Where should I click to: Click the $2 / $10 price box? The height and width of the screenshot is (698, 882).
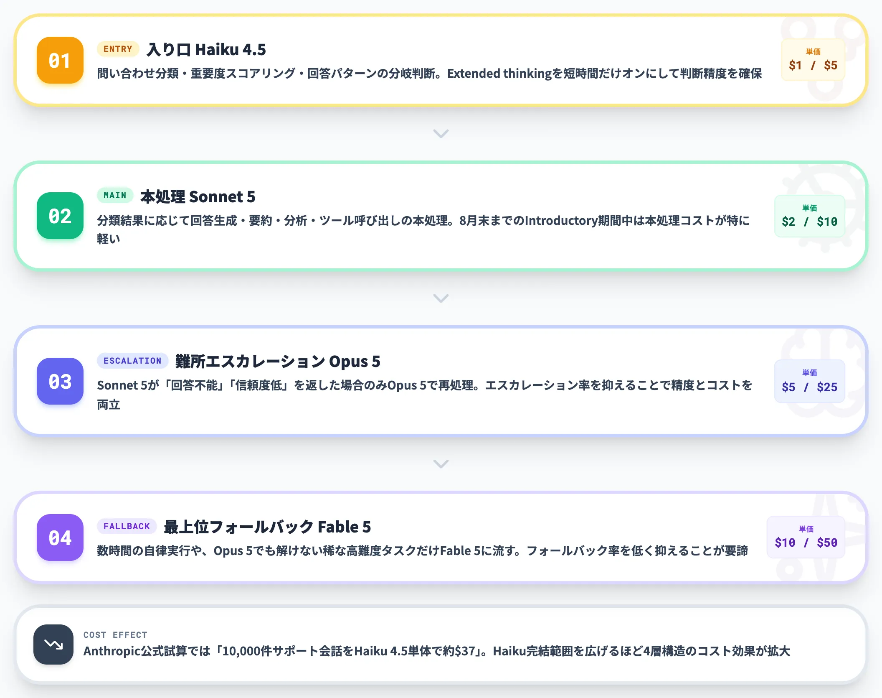click(x=810, y=216)
